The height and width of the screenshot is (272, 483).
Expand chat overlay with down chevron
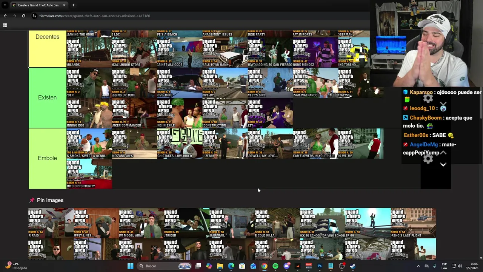(443, 165)
